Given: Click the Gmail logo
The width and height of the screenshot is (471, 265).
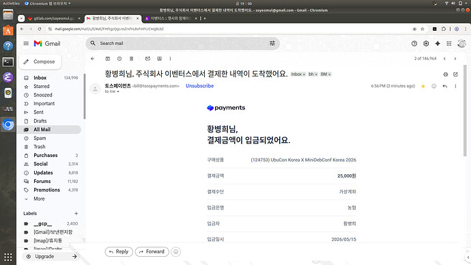Looking at the screenshot, I should click(x=47, y=44).
